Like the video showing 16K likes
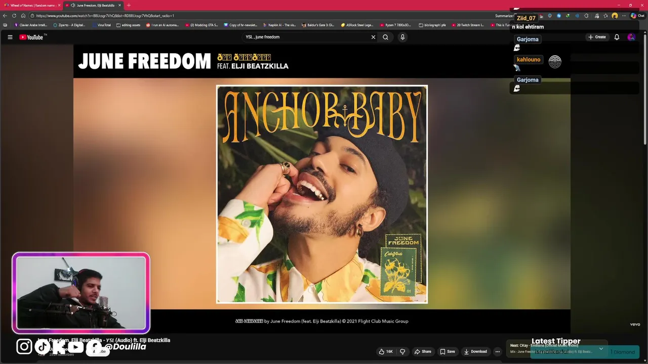The height and width of the screenshot is (364, 648). pos(386,351)
